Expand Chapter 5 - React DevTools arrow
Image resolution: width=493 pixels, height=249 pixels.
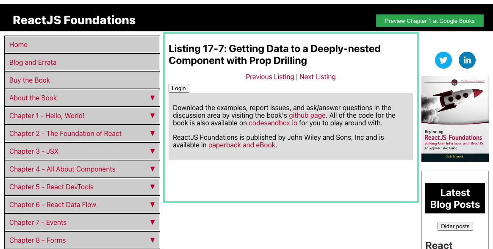click(x=152, y=187)
